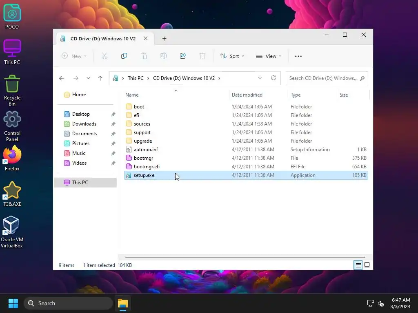Expand chevron after CD Drive breadcrumb

coord(219,78)
